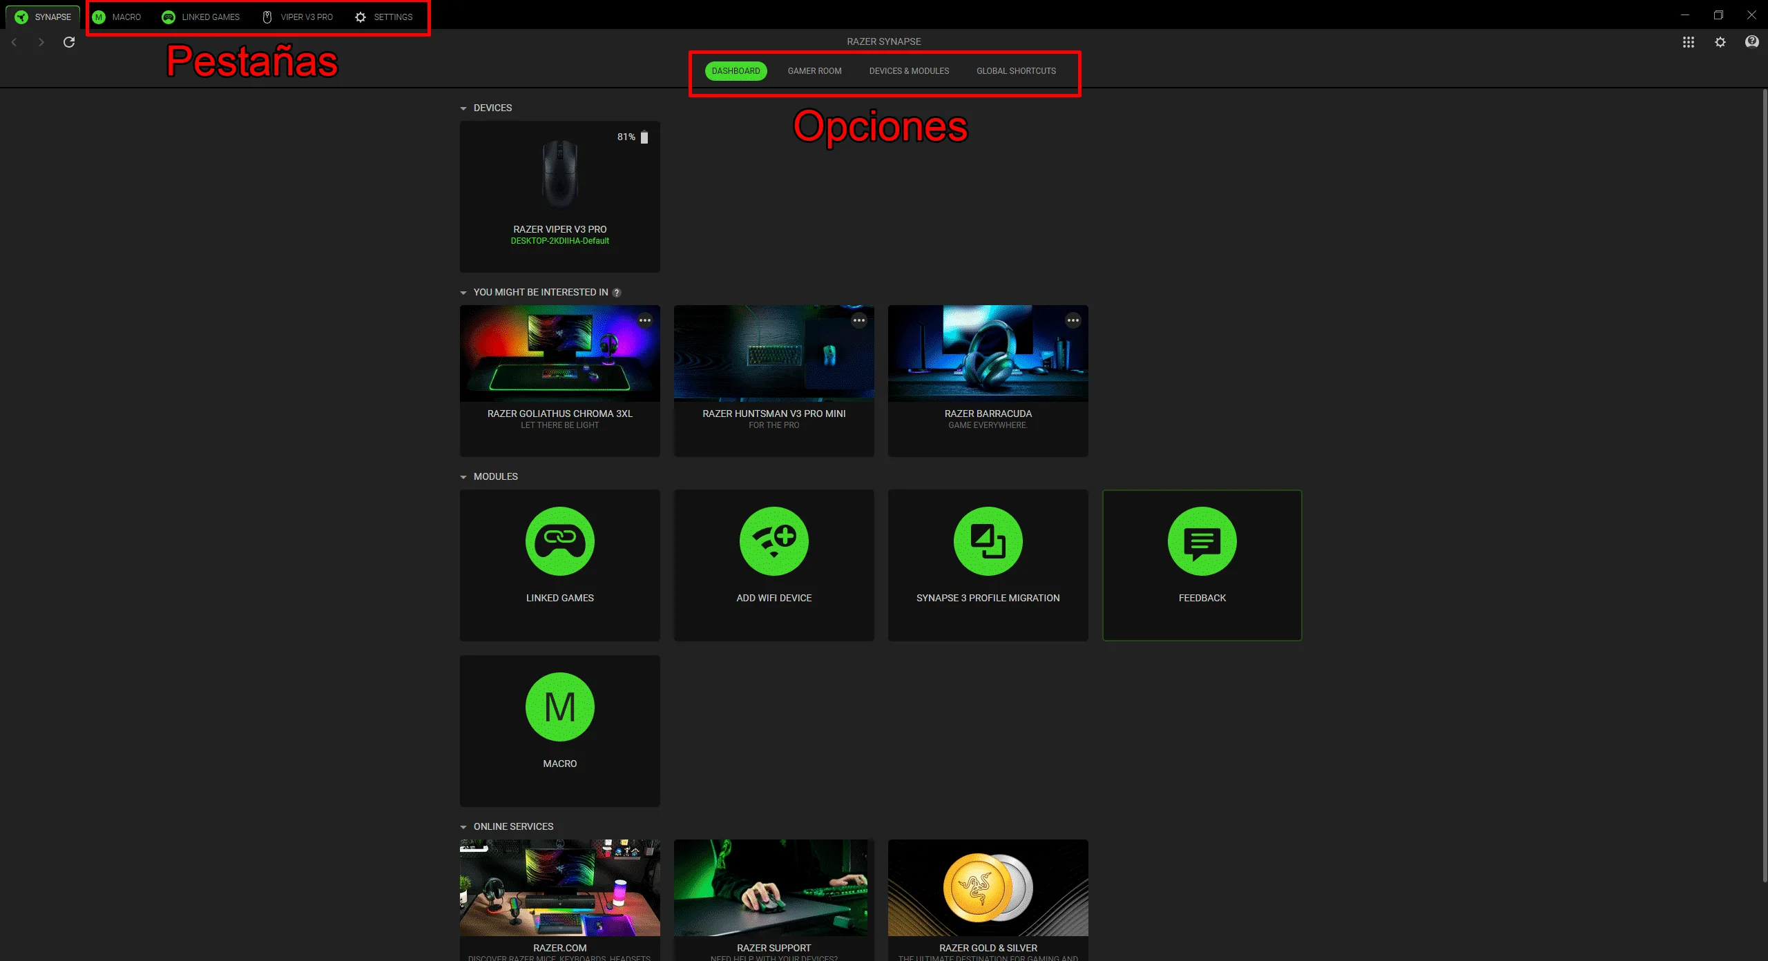Collapse the Online Services section
1768x961 pixels.
coord(463,827)
